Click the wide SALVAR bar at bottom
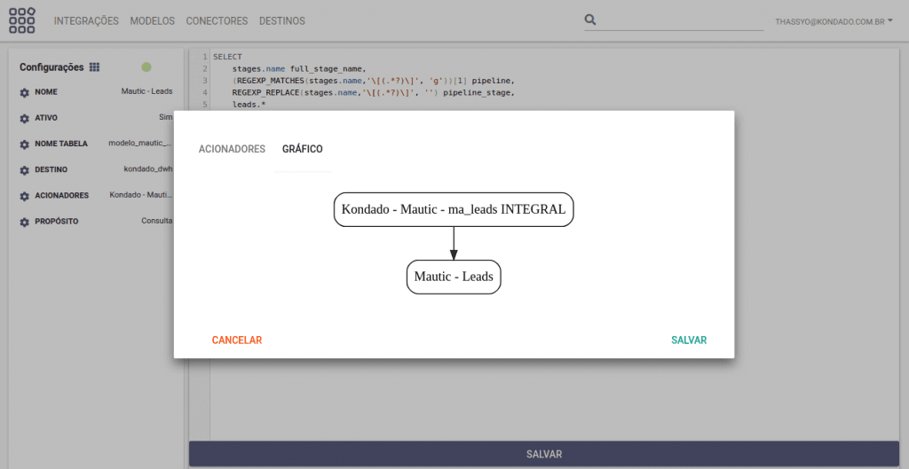 544,453
